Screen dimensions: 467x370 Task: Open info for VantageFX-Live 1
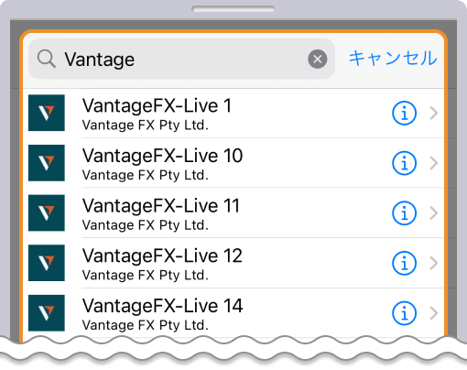click(x=404, y=114)
